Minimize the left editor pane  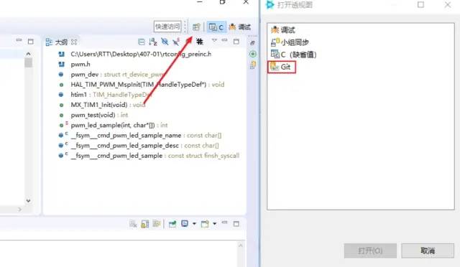coord(19,40)
